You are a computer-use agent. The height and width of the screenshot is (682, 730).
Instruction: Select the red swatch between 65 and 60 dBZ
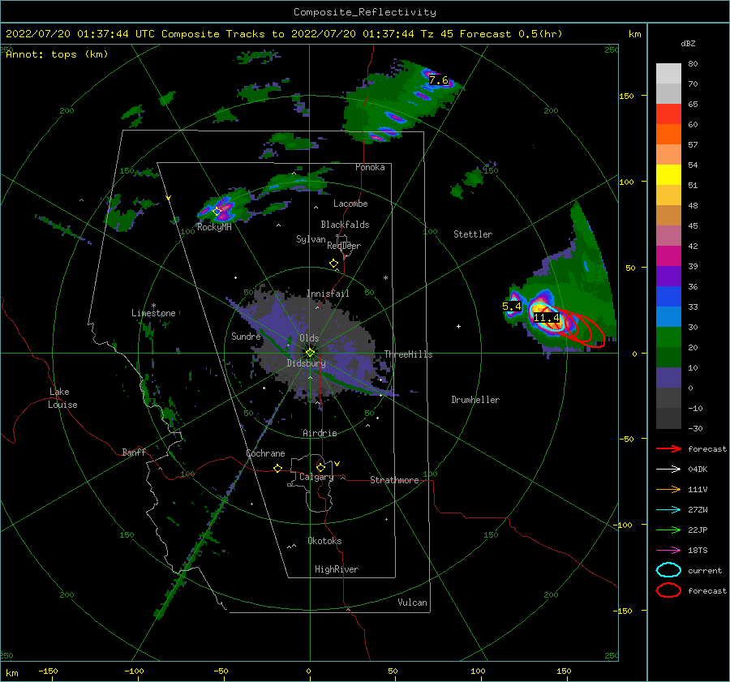pyautogui.click(x=668, y=114)
